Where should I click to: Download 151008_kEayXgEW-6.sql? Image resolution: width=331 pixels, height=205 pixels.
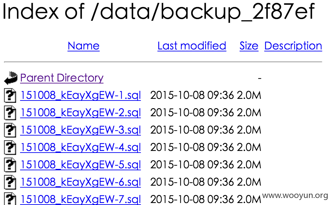[x=81, y=182]
